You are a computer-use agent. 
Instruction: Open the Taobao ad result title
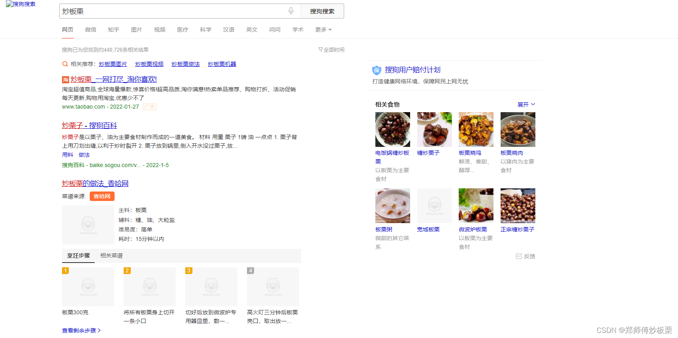click(x=113, y=79)
